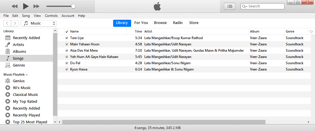
Task: Adjust the volume slider knob
Action: point(73,6)
